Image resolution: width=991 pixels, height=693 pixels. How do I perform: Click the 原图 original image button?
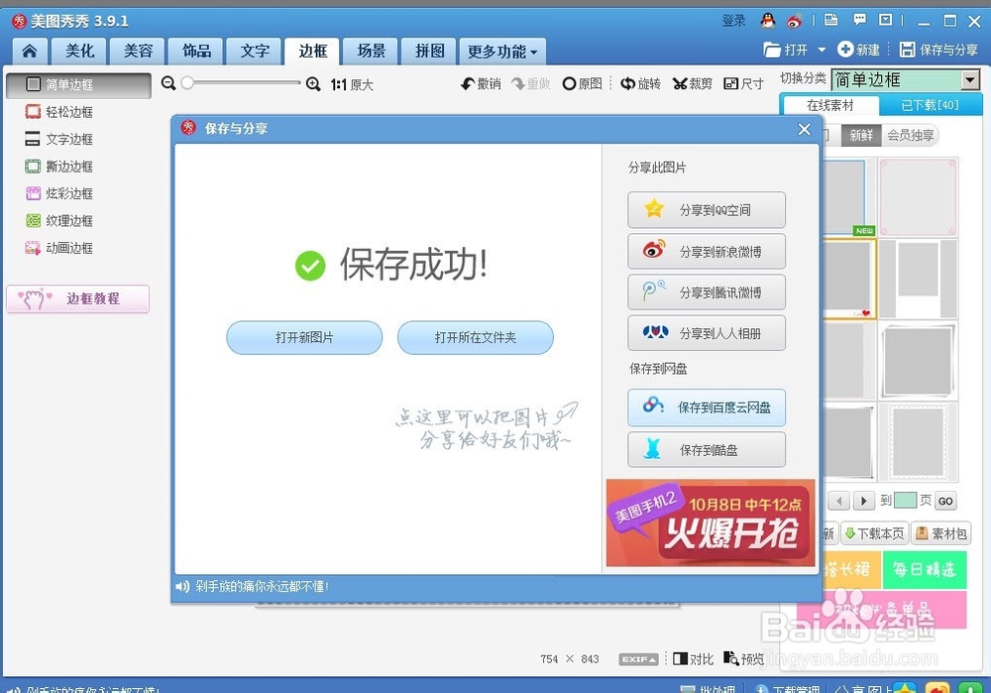pos(582,83)
